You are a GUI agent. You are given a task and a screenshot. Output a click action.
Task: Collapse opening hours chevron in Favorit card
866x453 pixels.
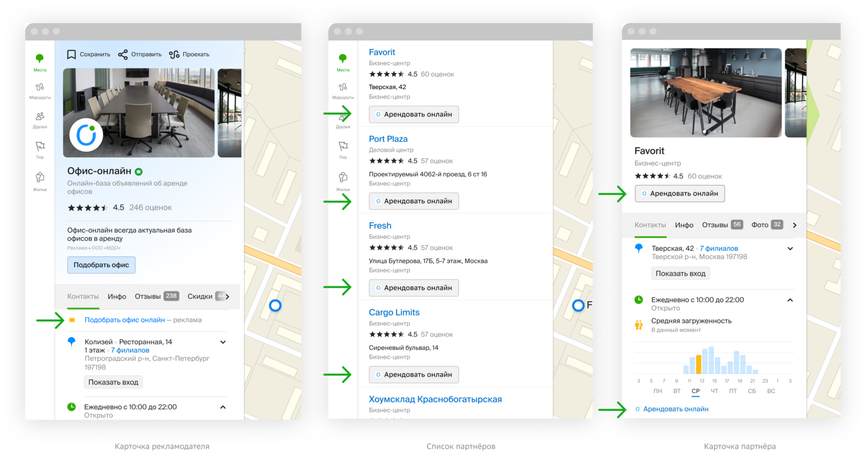790,300
